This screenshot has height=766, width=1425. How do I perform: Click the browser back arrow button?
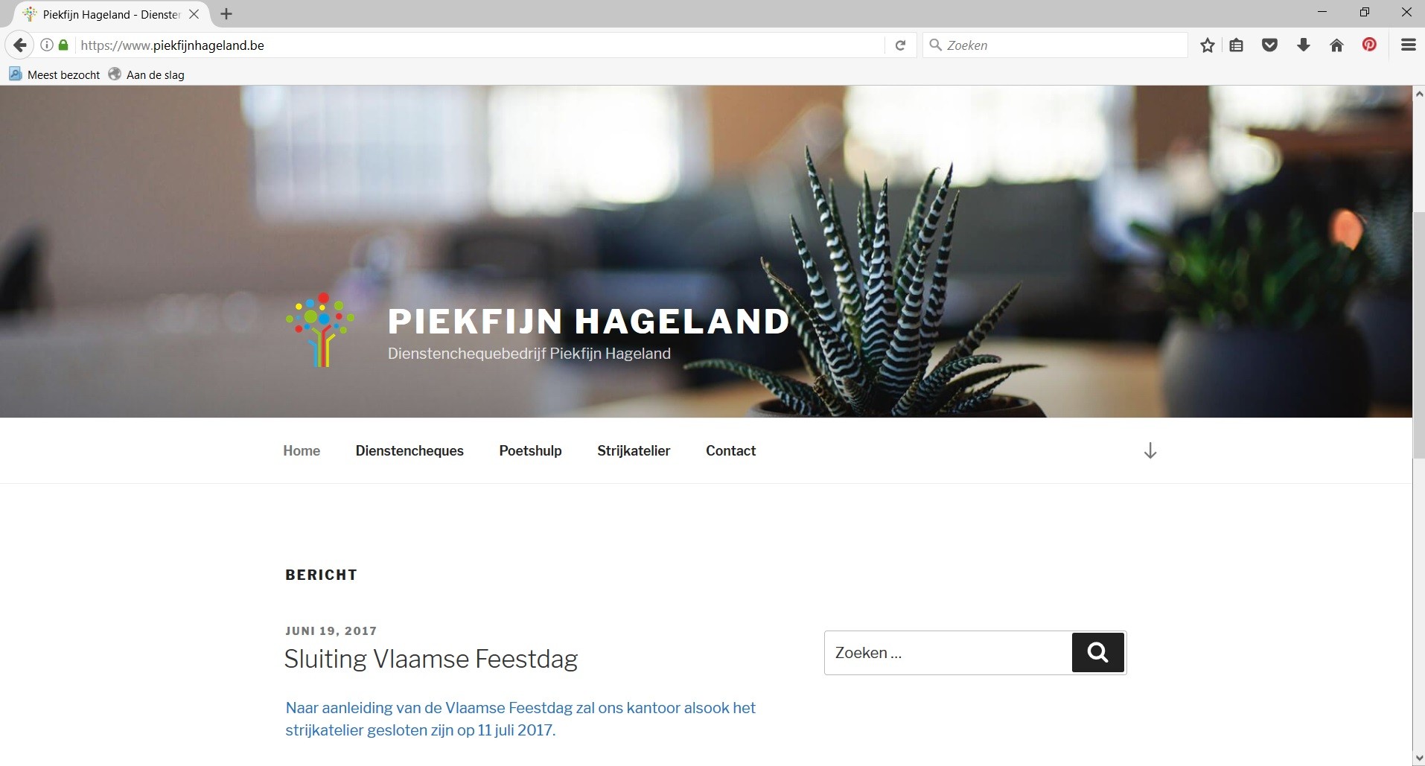20,45
